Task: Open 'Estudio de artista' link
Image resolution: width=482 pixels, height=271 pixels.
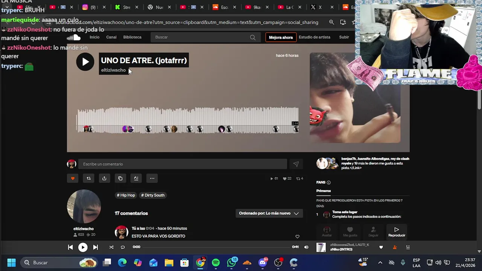Action: coord(314,37)
